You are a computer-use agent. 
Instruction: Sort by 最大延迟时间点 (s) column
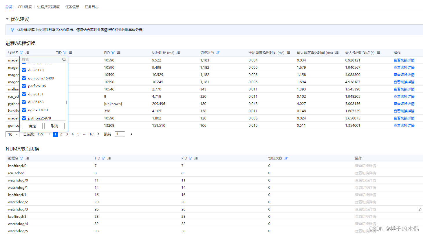[x=378, y=53]
